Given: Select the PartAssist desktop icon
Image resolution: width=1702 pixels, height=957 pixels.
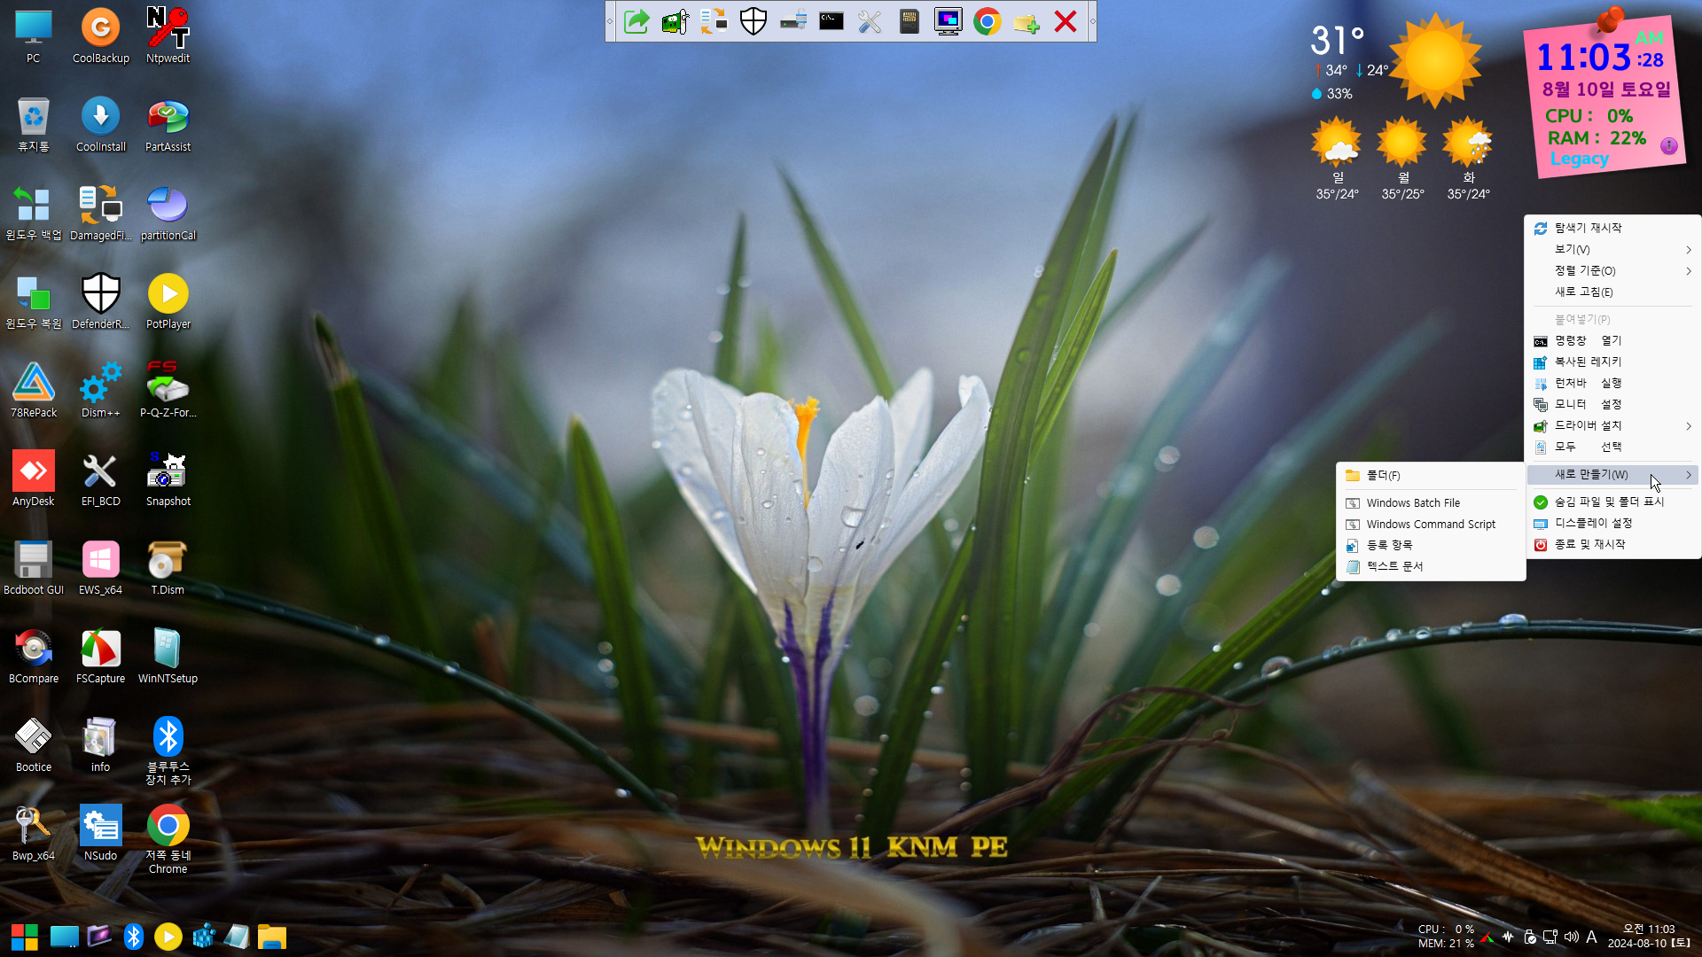Looking at the screenshot, I should click(168, 125).
